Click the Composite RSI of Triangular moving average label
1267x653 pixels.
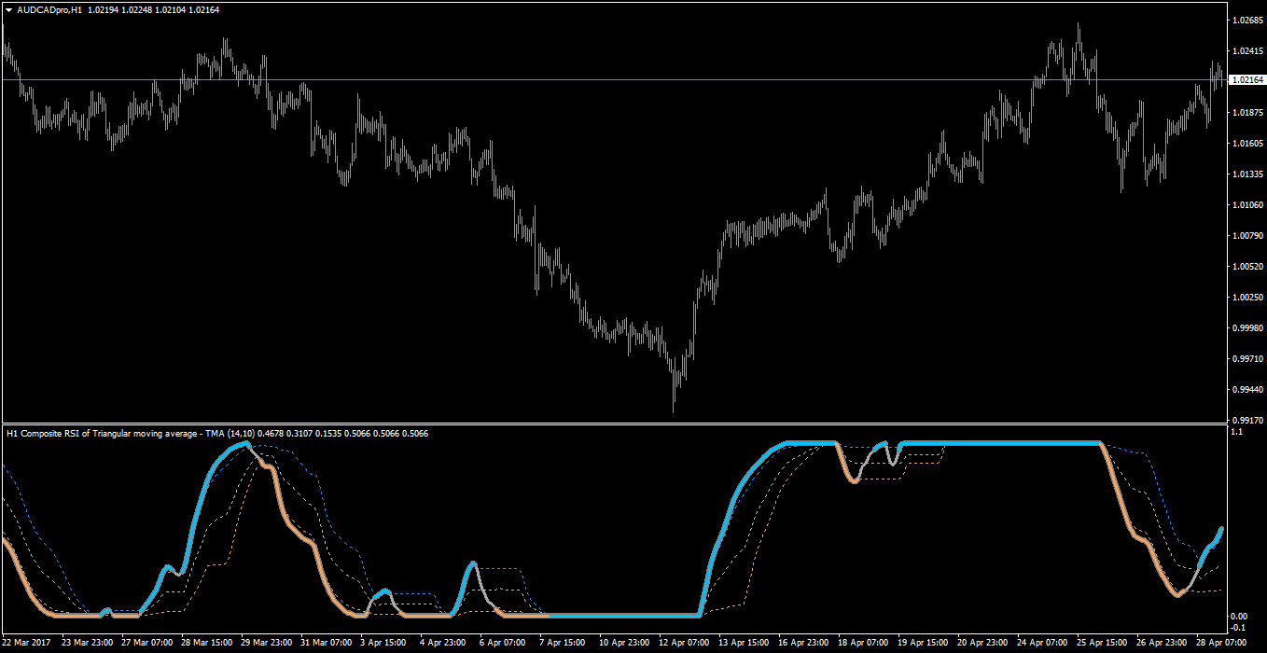point(102,434)
